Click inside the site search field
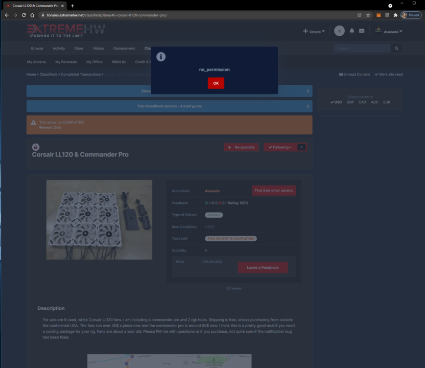The width and height of the screenshot is (425, 368). click(x=362, y=49)
